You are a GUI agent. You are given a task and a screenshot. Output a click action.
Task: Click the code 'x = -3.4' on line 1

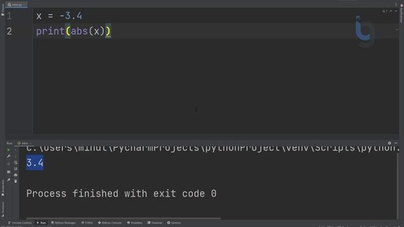coord(59,16)
